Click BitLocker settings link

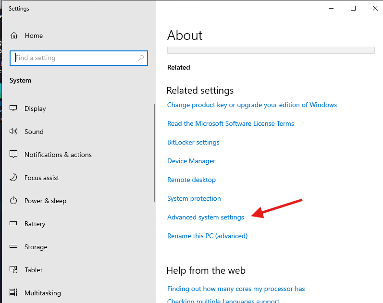click(193, 142)
